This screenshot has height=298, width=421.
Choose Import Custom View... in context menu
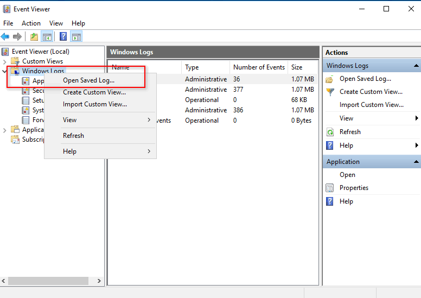click(100, 104)
